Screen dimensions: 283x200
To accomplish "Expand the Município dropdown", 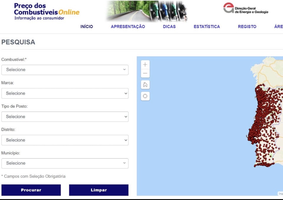I will 65,163.
